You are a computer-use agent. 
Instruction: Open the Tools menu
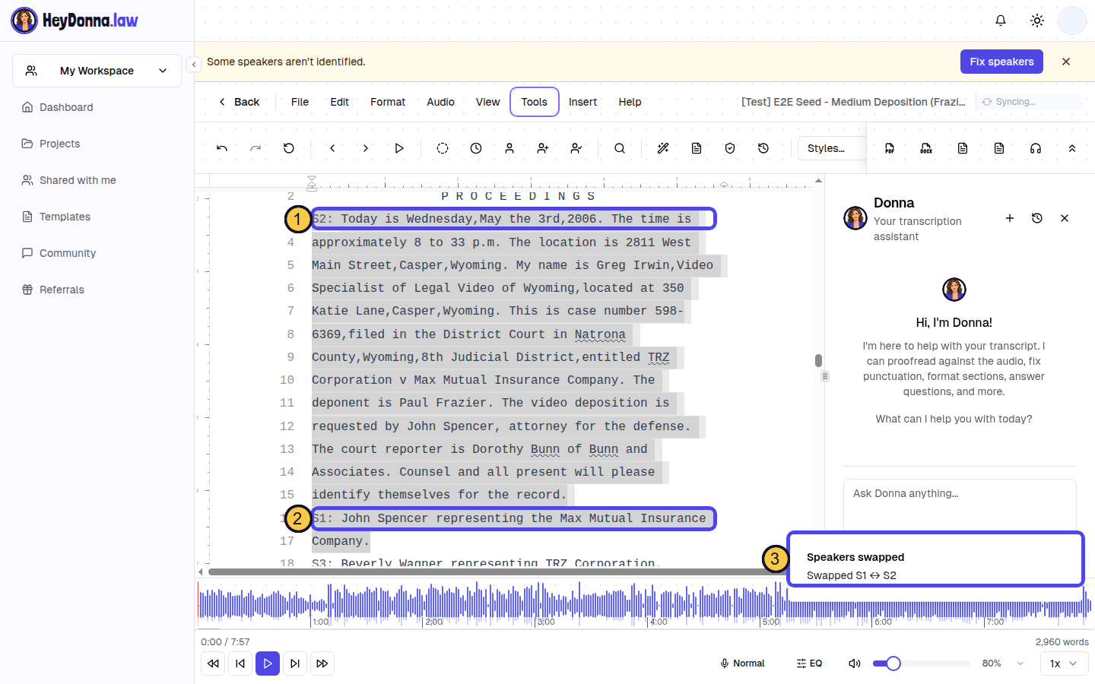(535, 102)
